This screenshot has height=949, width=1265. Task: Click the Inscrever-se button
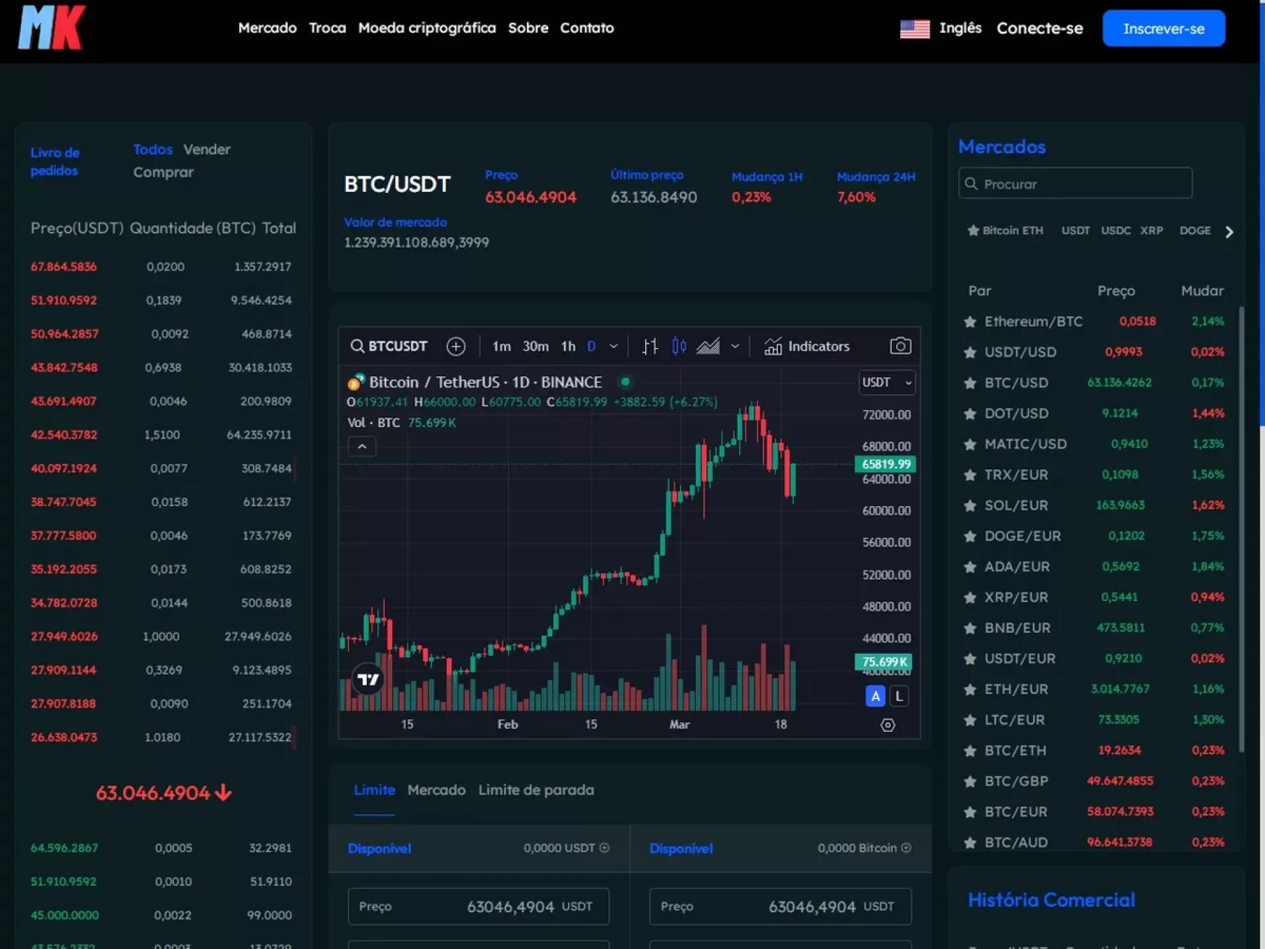pyautogui.click(x=1164, y=28)
